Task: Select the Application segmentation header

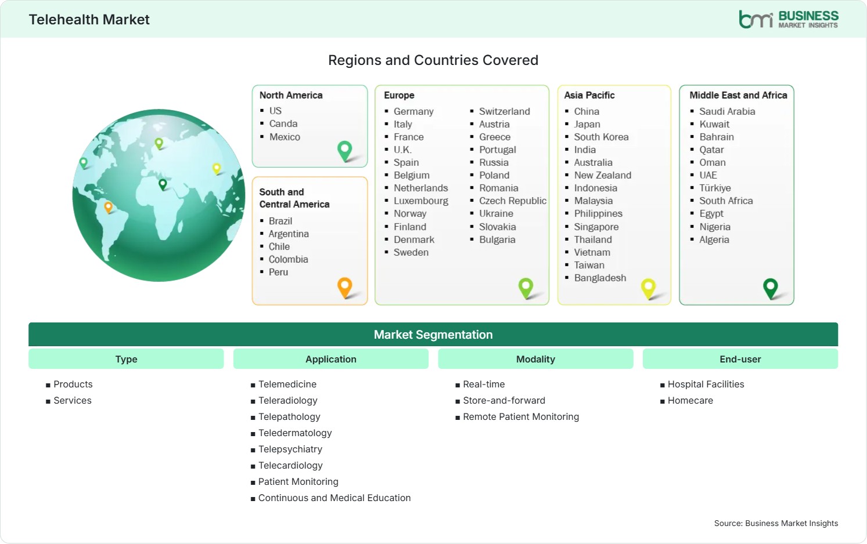Action: pos(331,359)
